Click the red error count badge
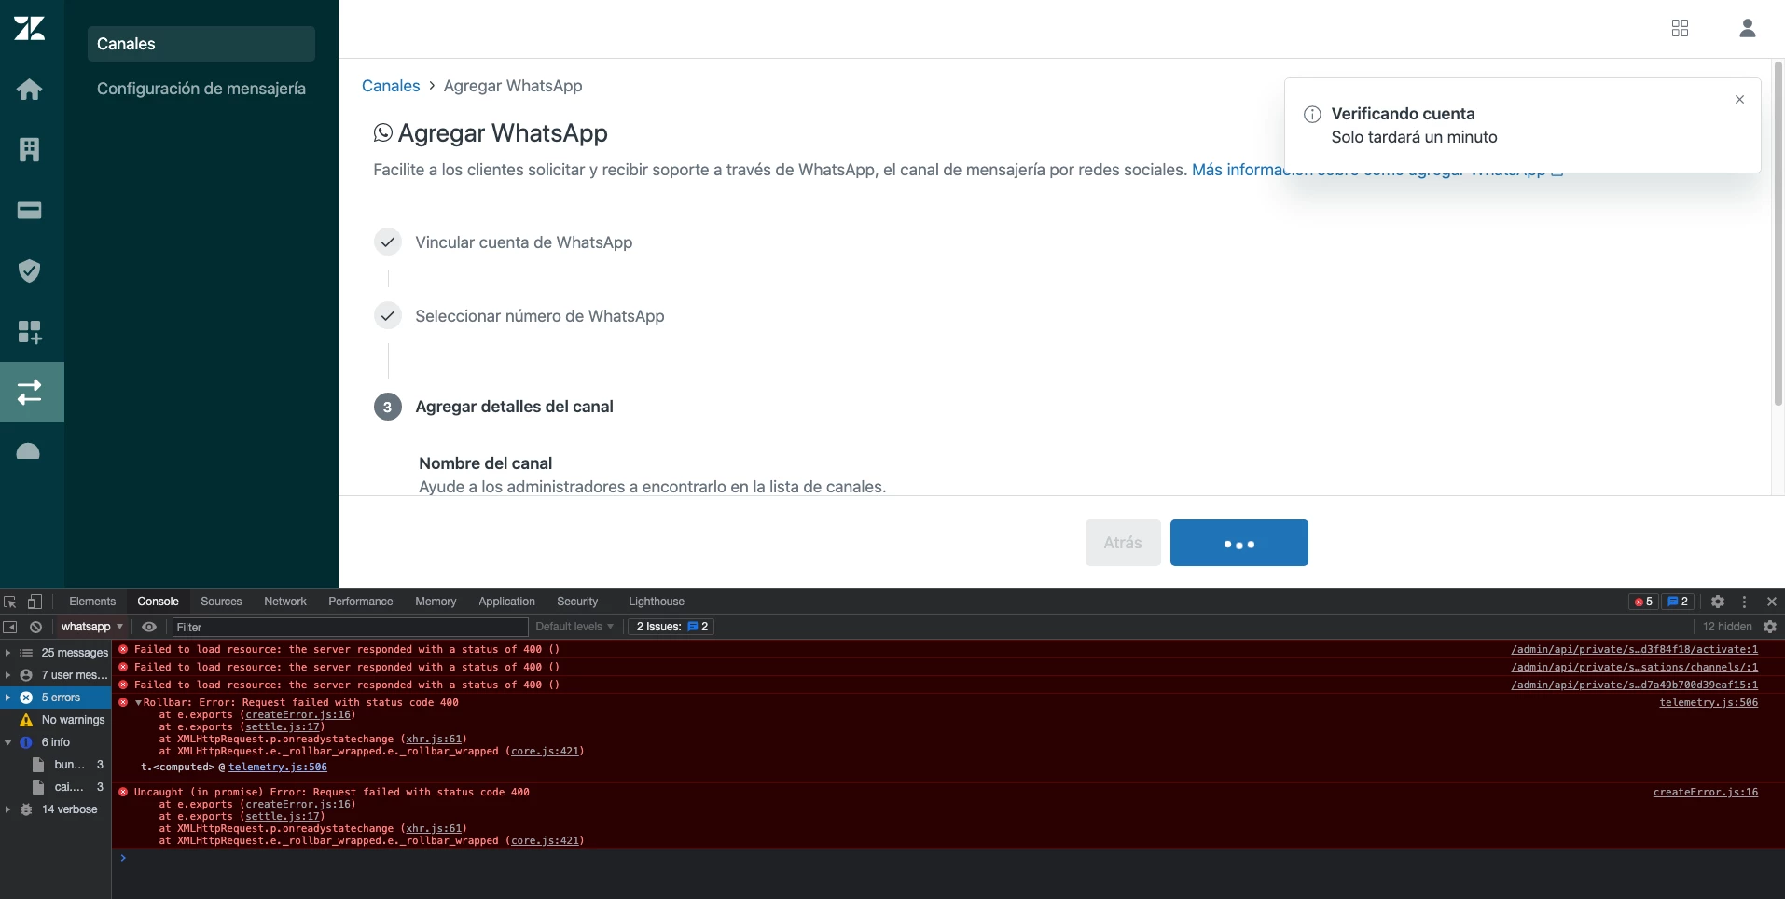 click(1644, 602)
